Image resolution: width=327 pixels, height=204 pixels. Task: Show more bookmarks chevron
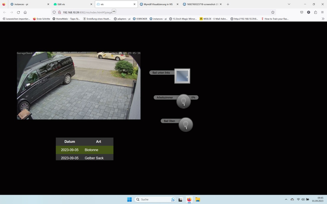tap(323, 19)
